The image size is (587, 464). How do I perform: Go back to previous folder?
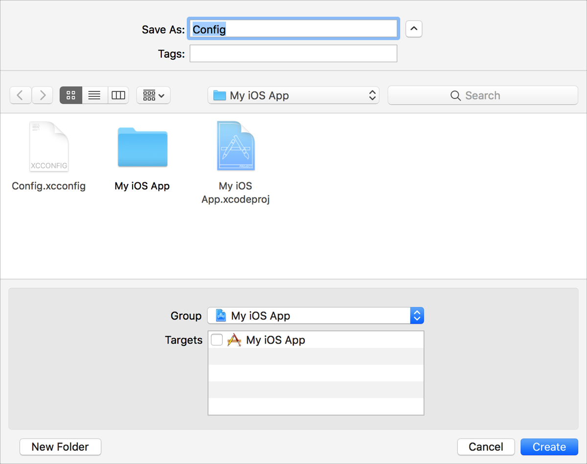[21, 95]
